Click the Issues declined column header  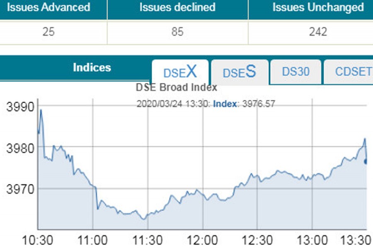[x=177, y=7]
